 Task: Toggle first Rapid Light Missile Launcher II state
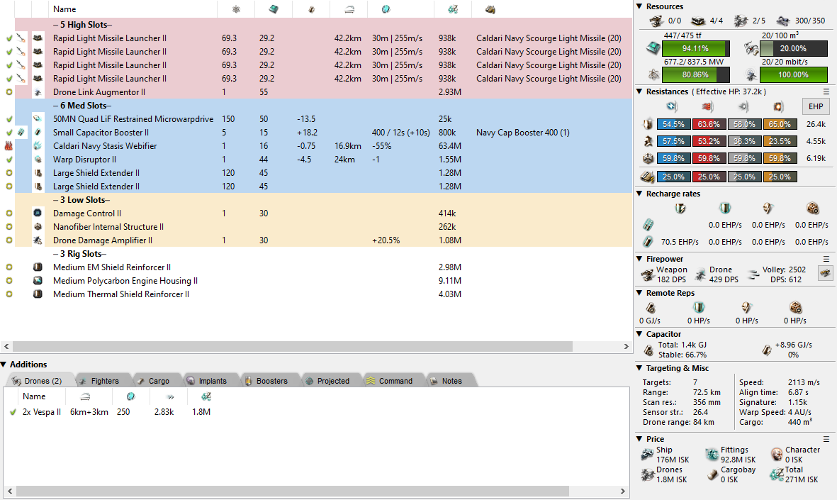[9, 38]
